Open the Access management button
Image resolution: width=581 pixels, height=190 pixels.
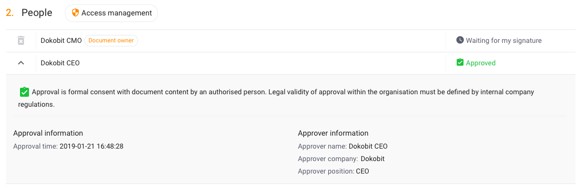pyautogui.click(x=111, y=13)
